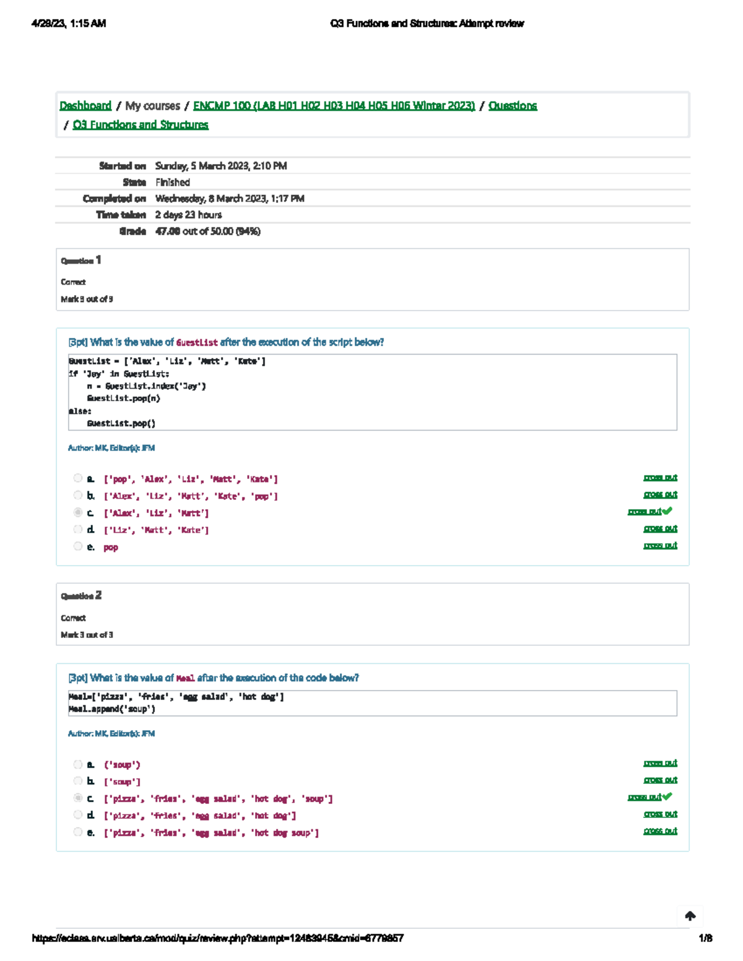Select Question 1 option a radio button

pos(77,478)
